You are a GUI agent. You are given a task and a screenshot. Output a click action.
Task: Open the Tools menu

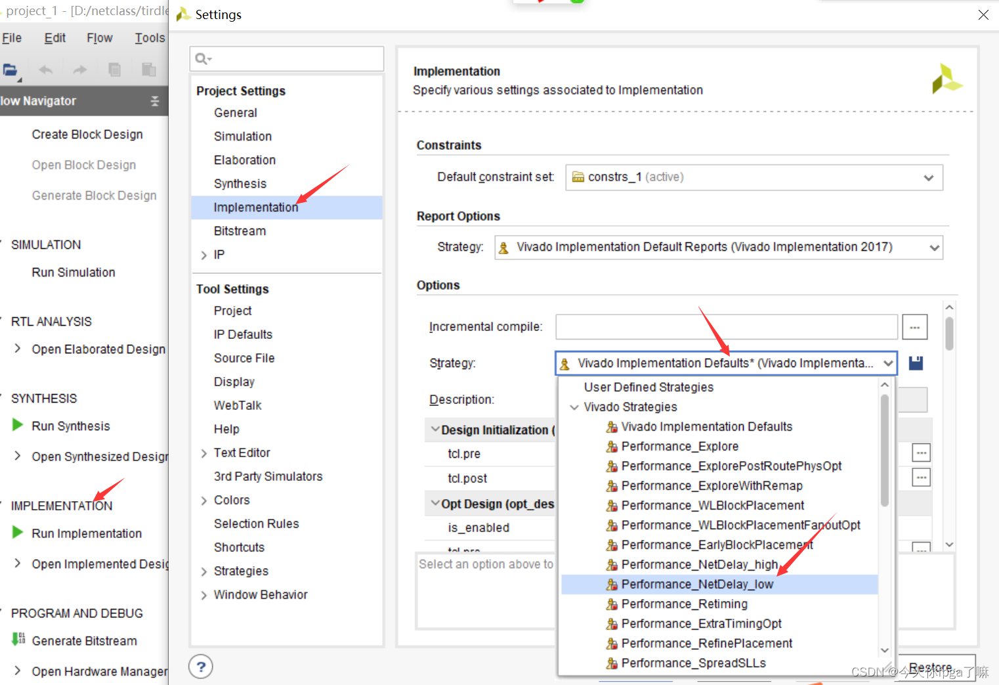(x=150, y=38)
